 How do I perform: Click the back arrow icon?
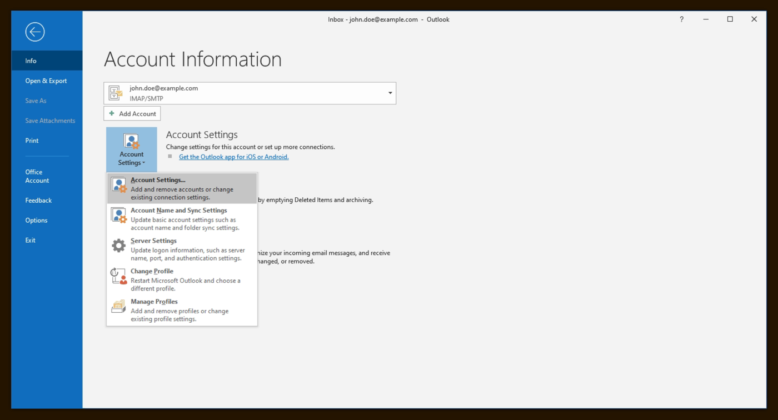click(x=34, y=32)
